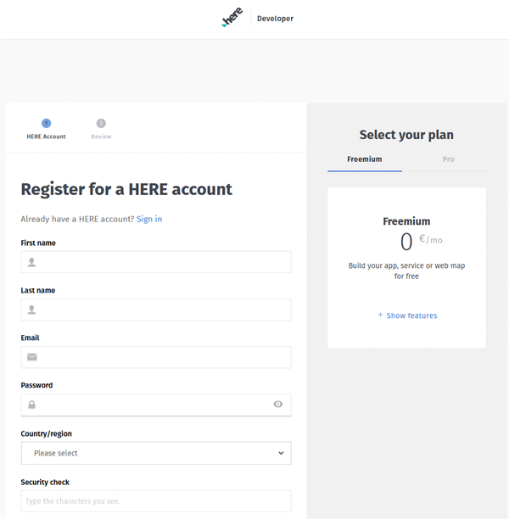Screen dimensions: 509x519
Task: Click the plus icon beside Show features
Action: pyautogui.click(x=380, y=315)
